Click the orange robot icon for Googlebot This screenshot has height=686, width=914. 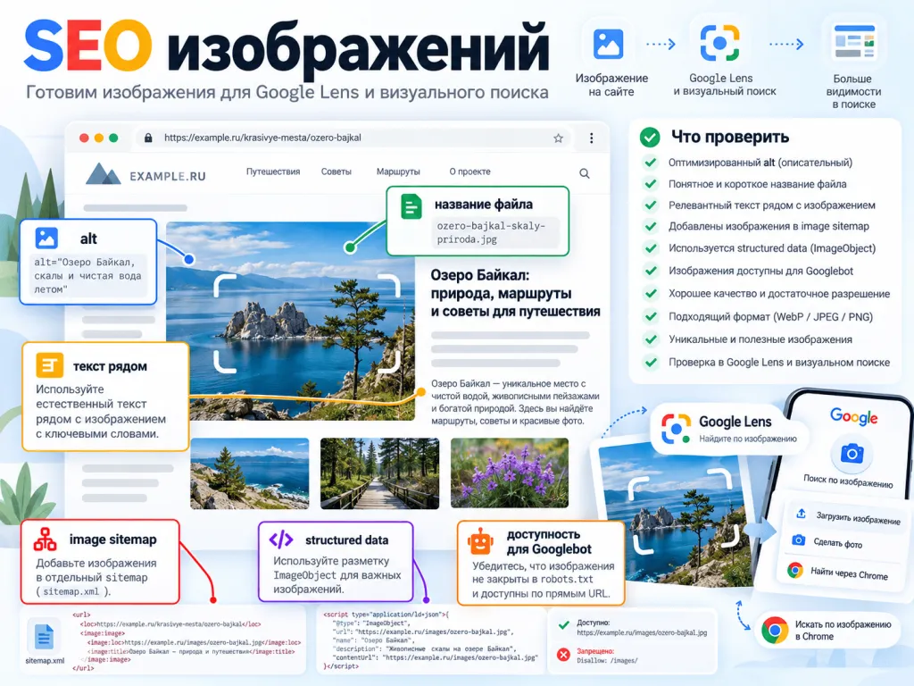tap(480, 541)
